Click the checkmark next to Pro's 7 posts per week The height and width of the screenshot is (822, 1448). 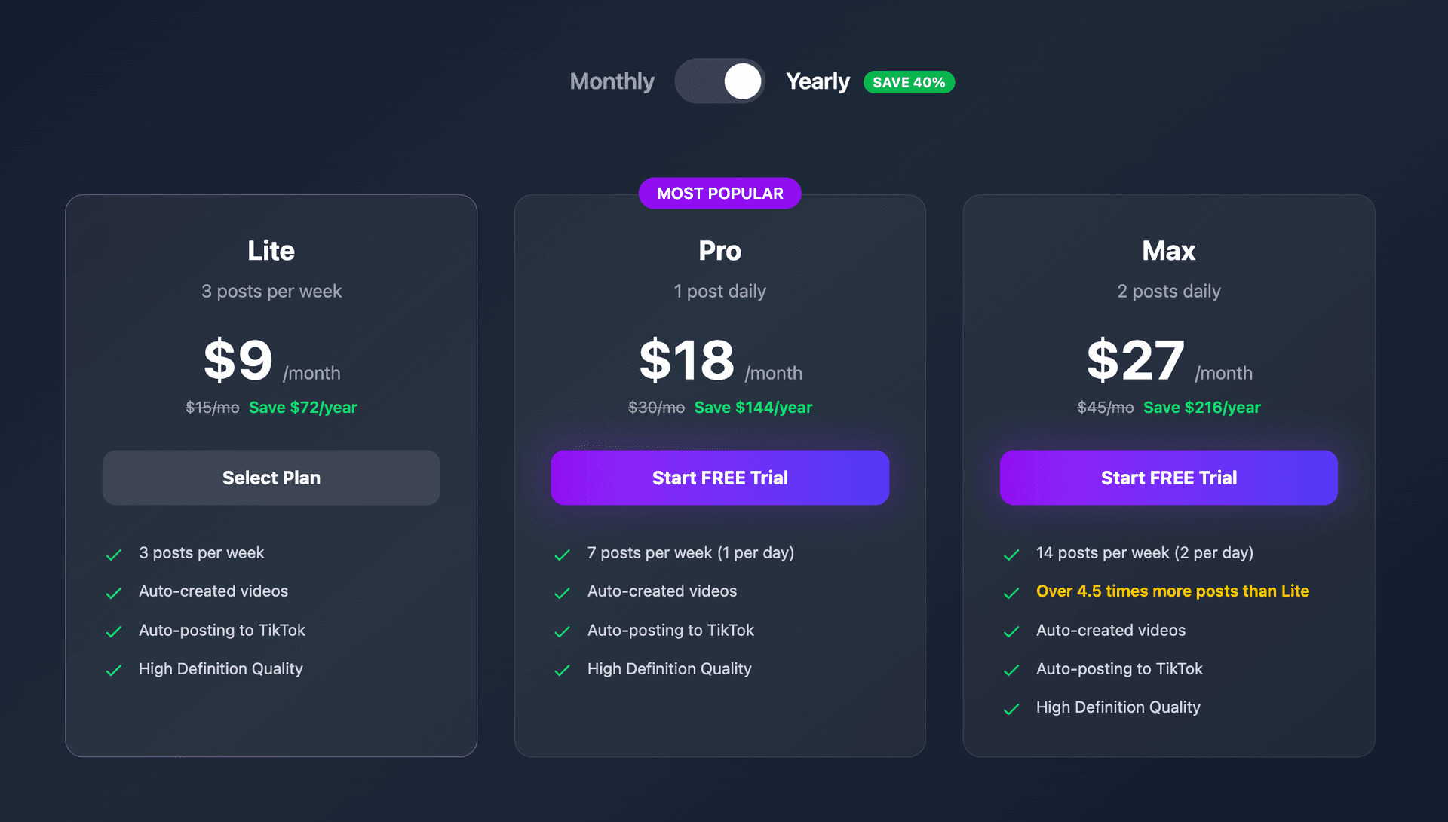562,554
